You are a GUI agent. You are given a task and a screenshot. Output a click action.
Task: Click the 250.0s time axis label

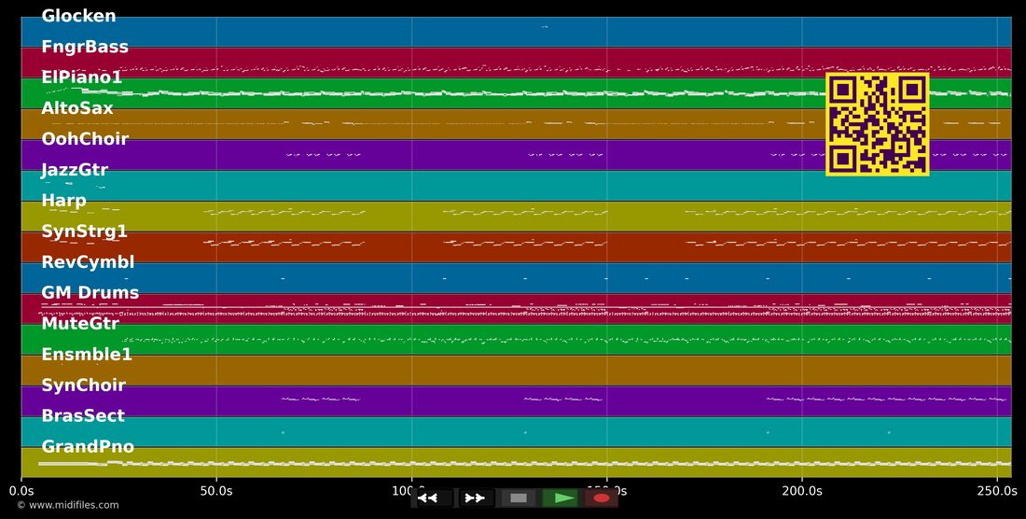click(x=998, y=490)
